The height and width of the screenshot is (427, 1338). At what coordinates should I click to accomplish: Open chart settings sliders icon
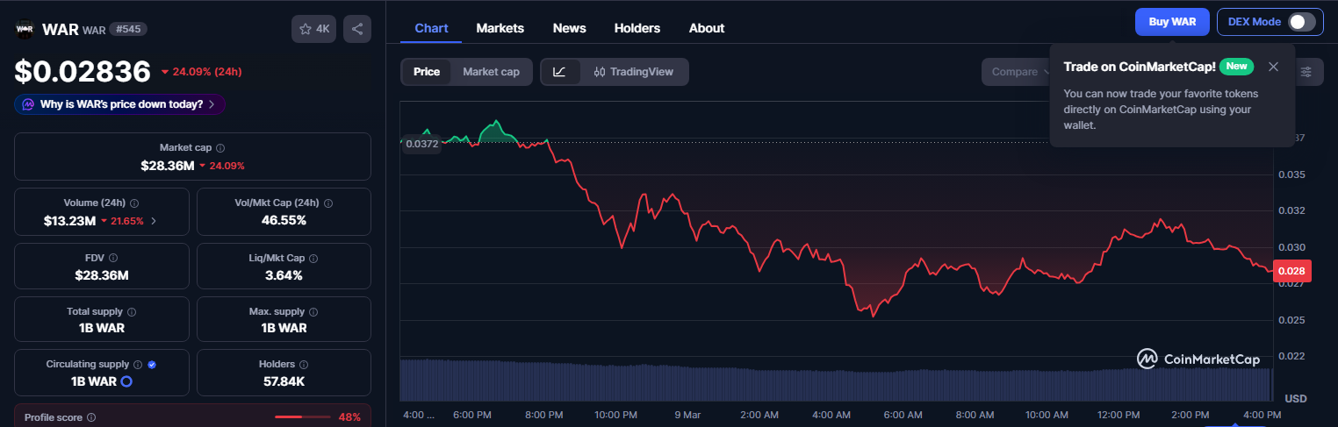click(1307, 72)
